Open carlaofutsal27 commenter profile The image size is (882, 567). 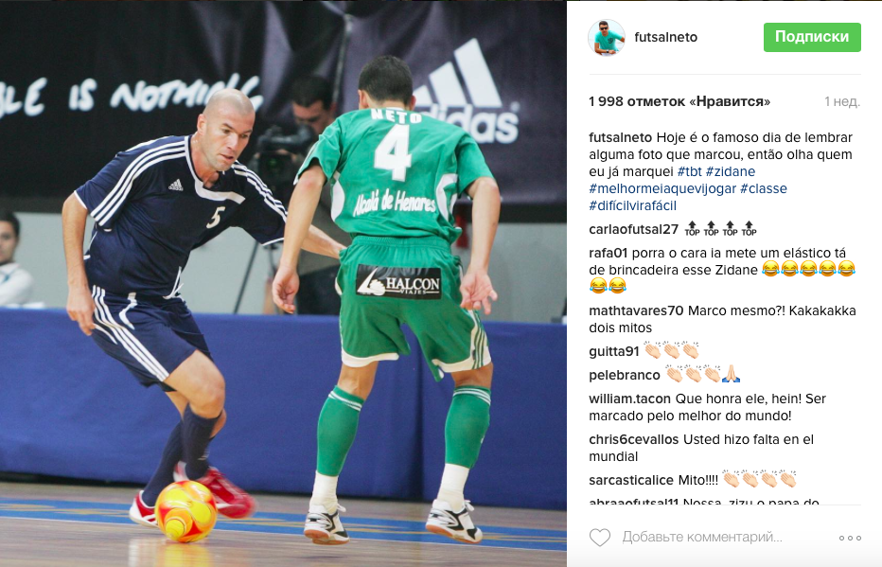pos(633,229)
